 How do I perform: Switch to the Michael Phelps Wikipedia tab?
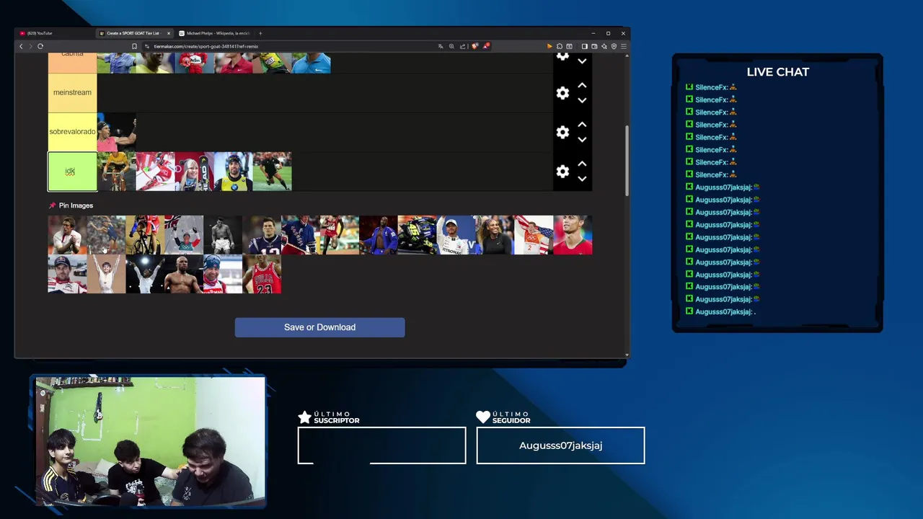click(x=215, y=33)
